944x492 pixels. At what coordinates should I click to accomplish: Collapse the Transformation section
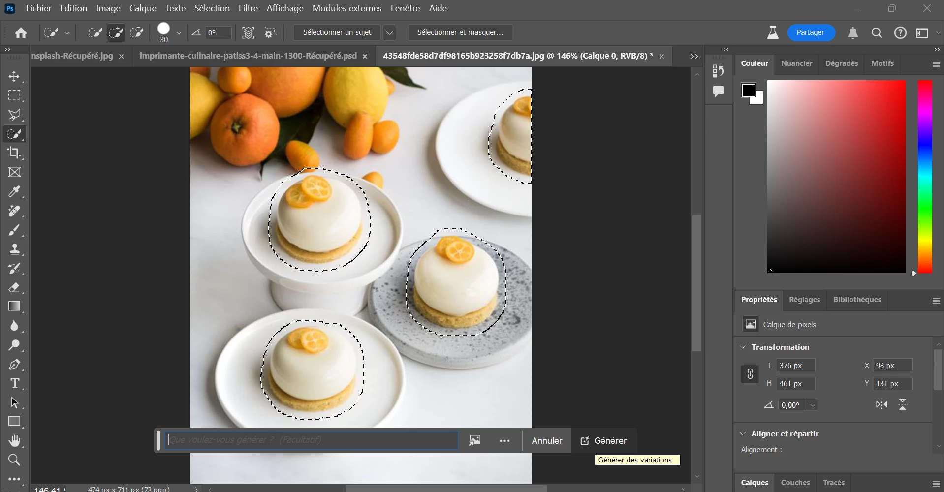coord(743,347)
